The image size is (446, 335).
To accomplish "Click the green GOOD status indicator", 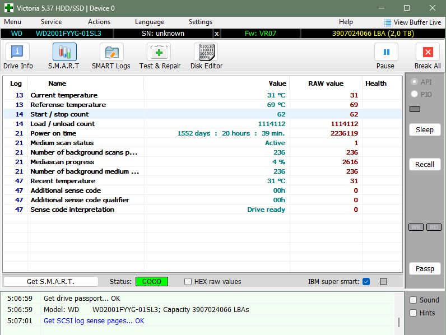I will click(152, 282).
